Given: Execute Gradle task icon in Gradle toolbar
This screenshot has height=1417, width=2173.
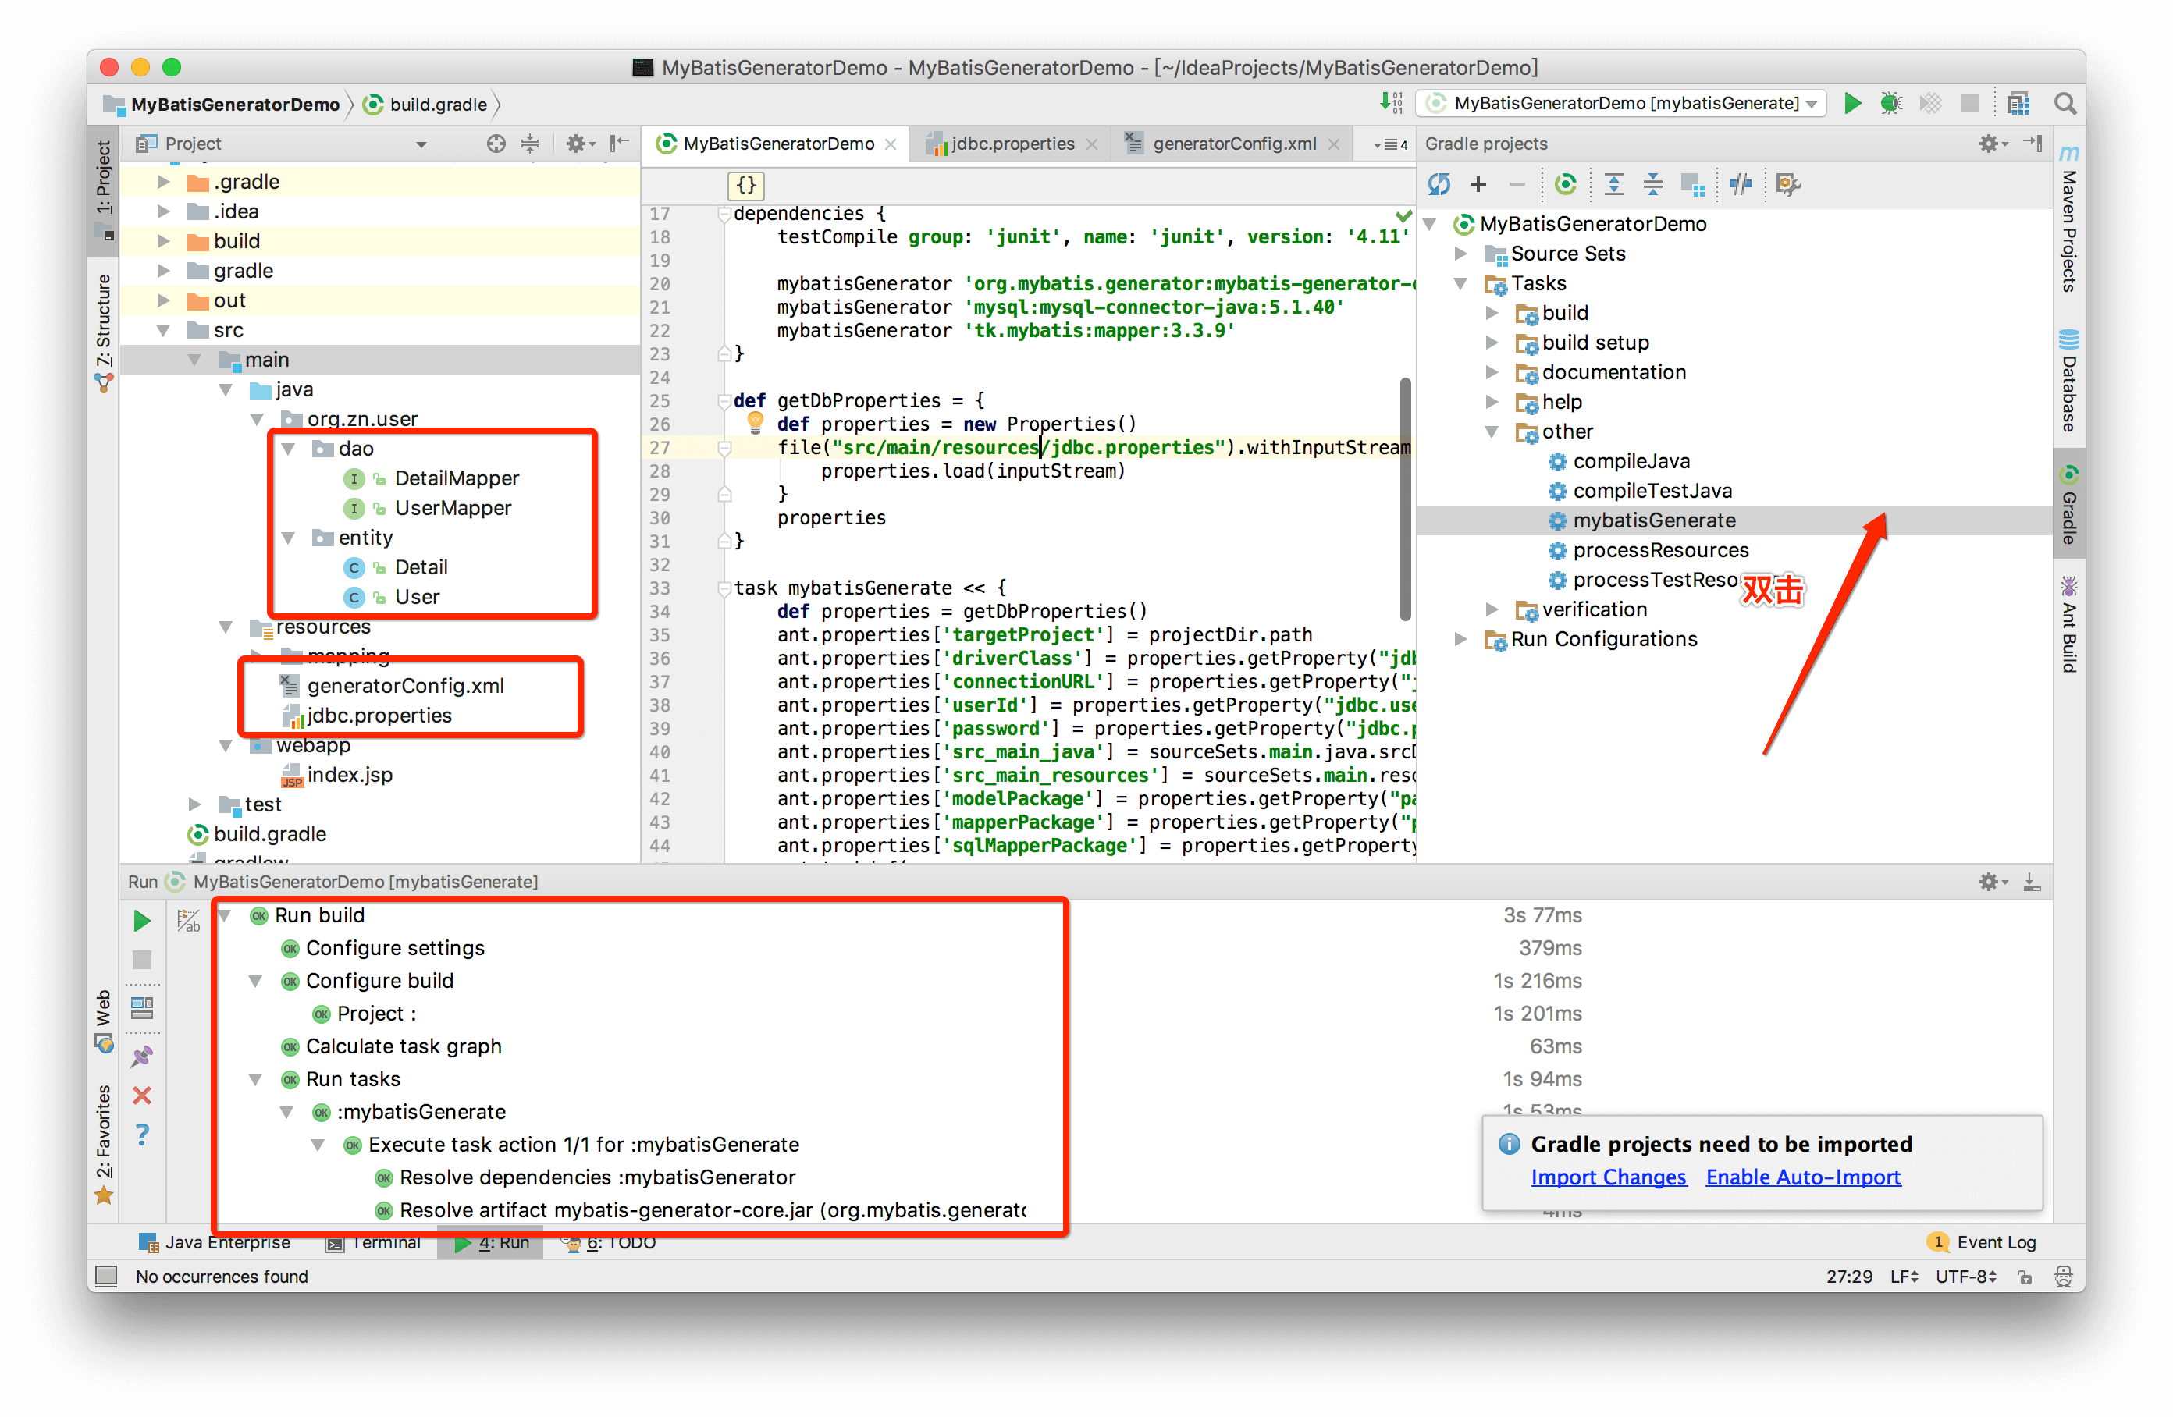Looking at the screenshot, I should click(1565, 184).
